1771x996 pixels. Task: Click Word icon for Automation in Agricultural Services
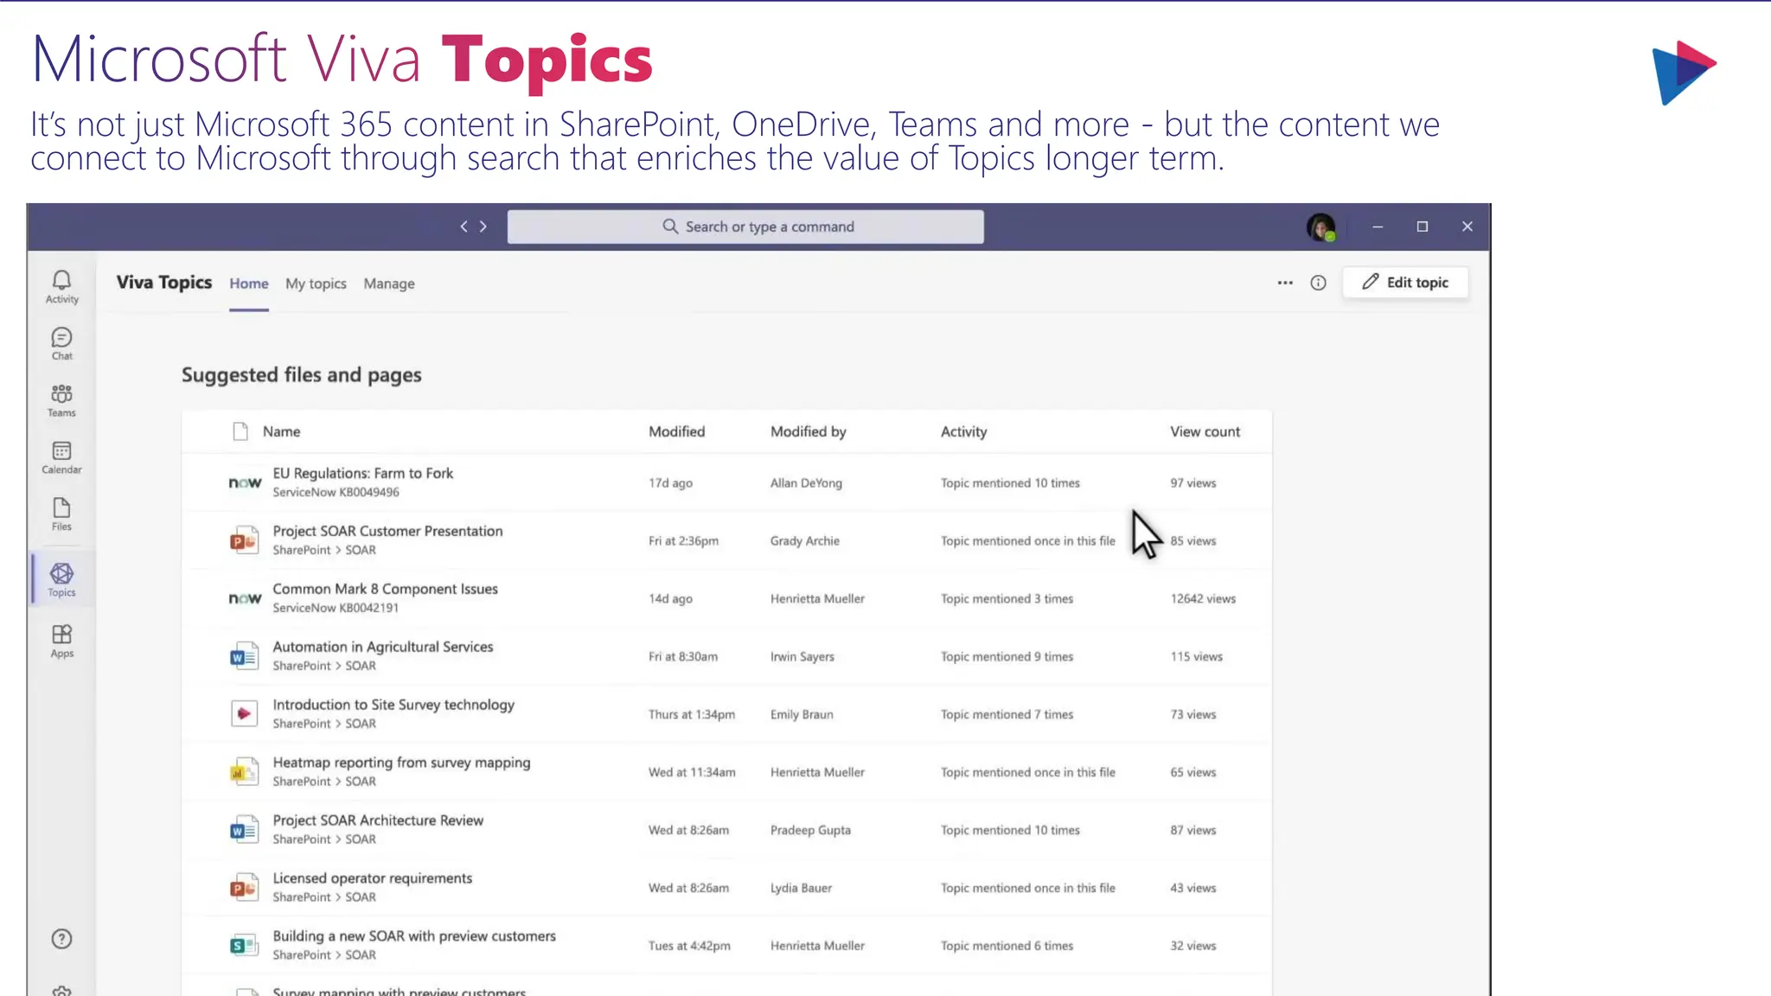point(244,656)
